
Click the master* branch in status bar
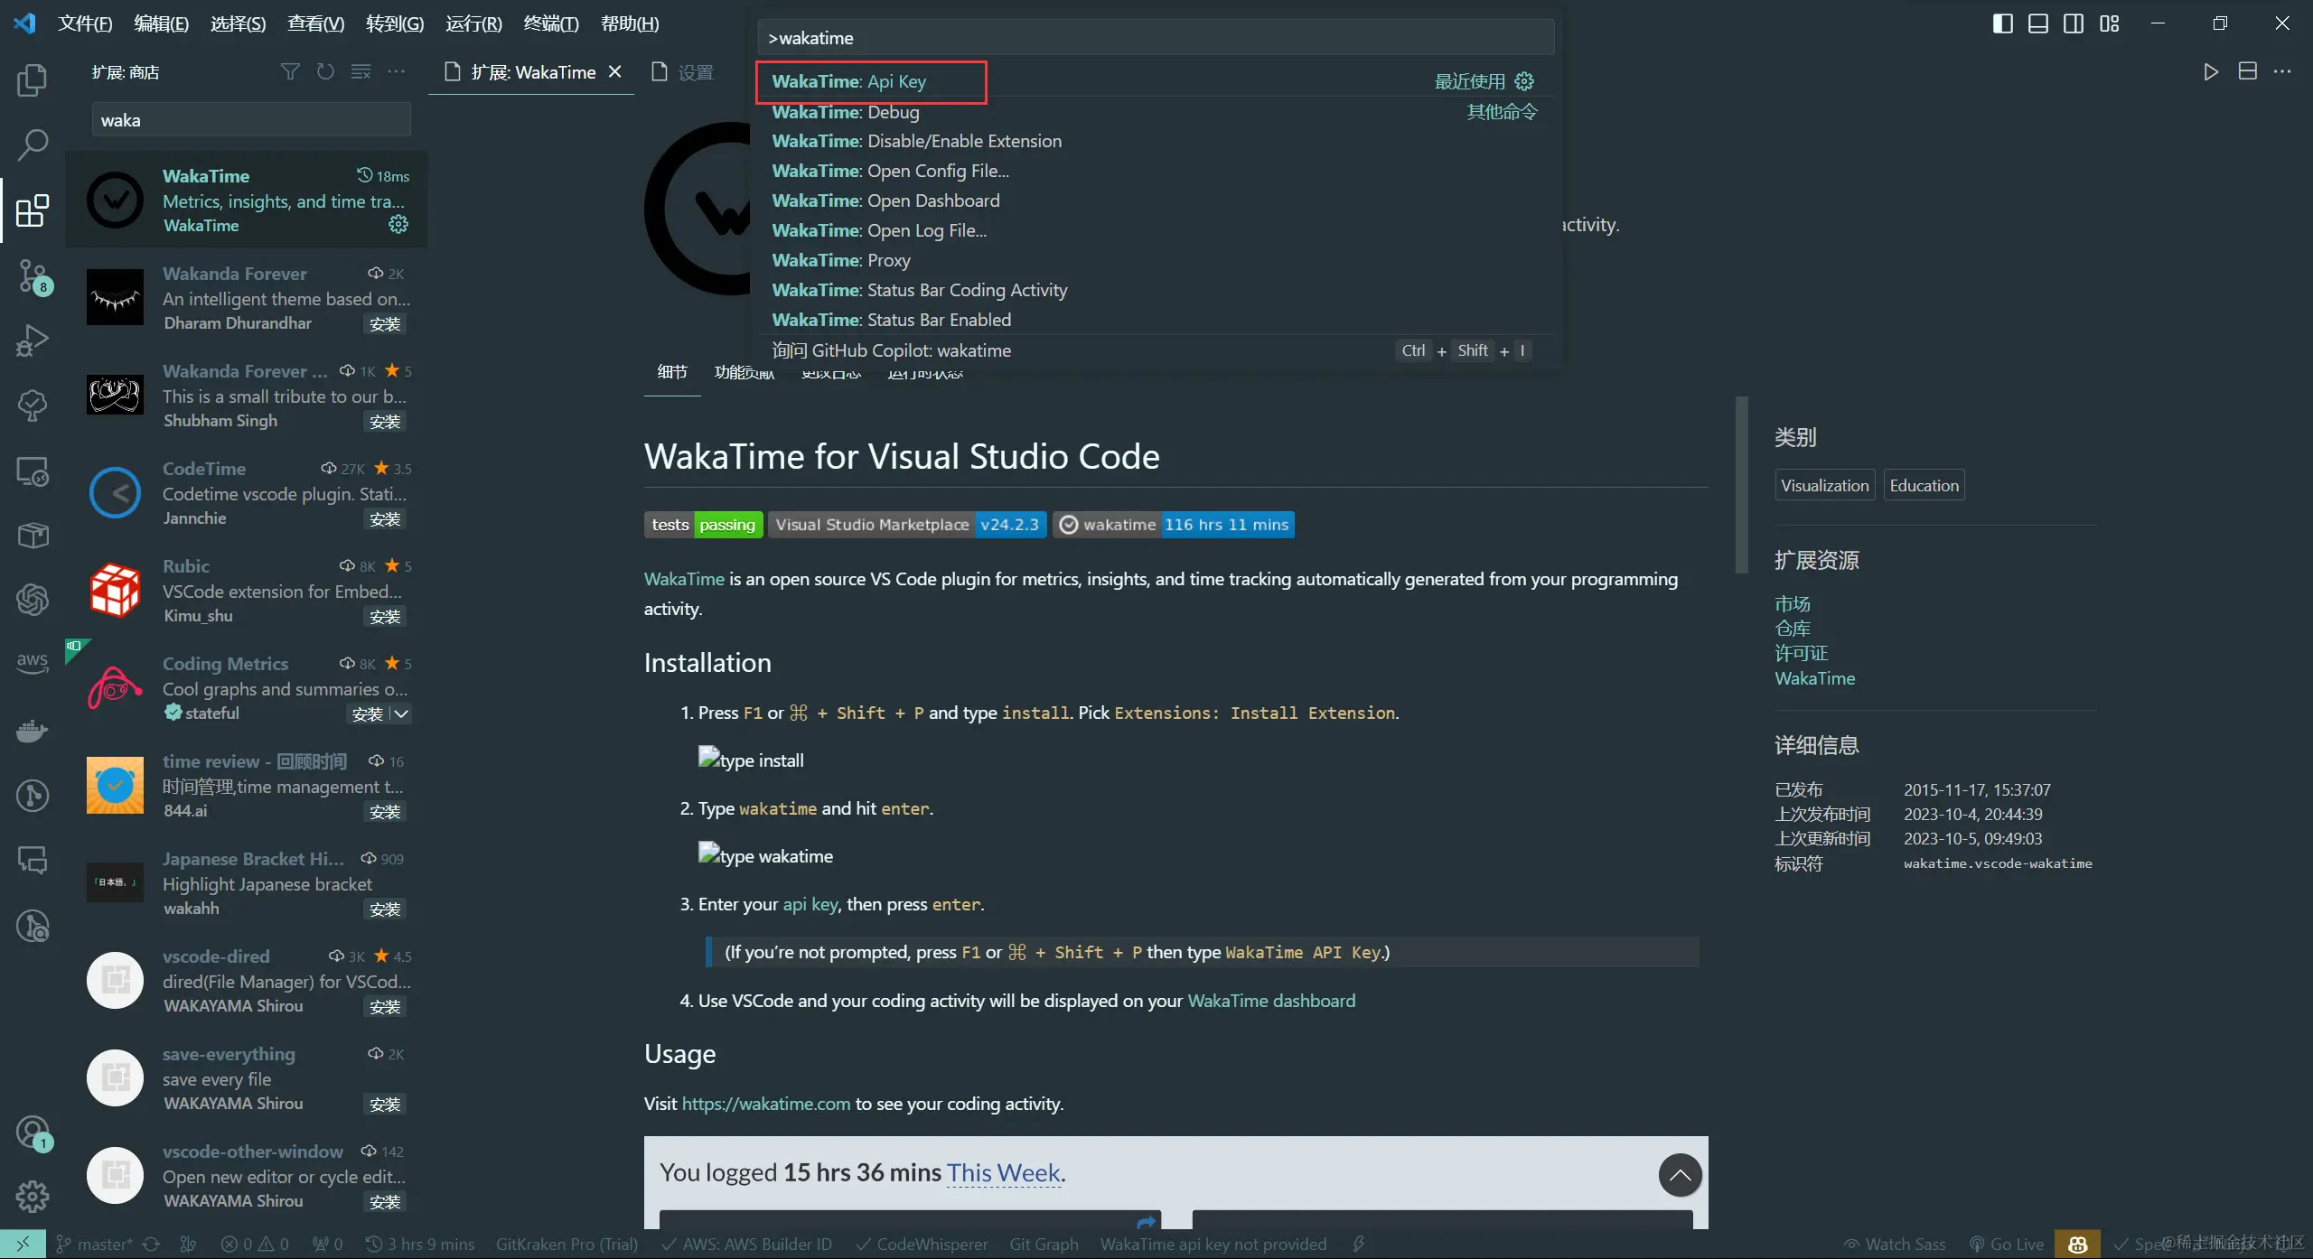click(x=95, y=1244)
